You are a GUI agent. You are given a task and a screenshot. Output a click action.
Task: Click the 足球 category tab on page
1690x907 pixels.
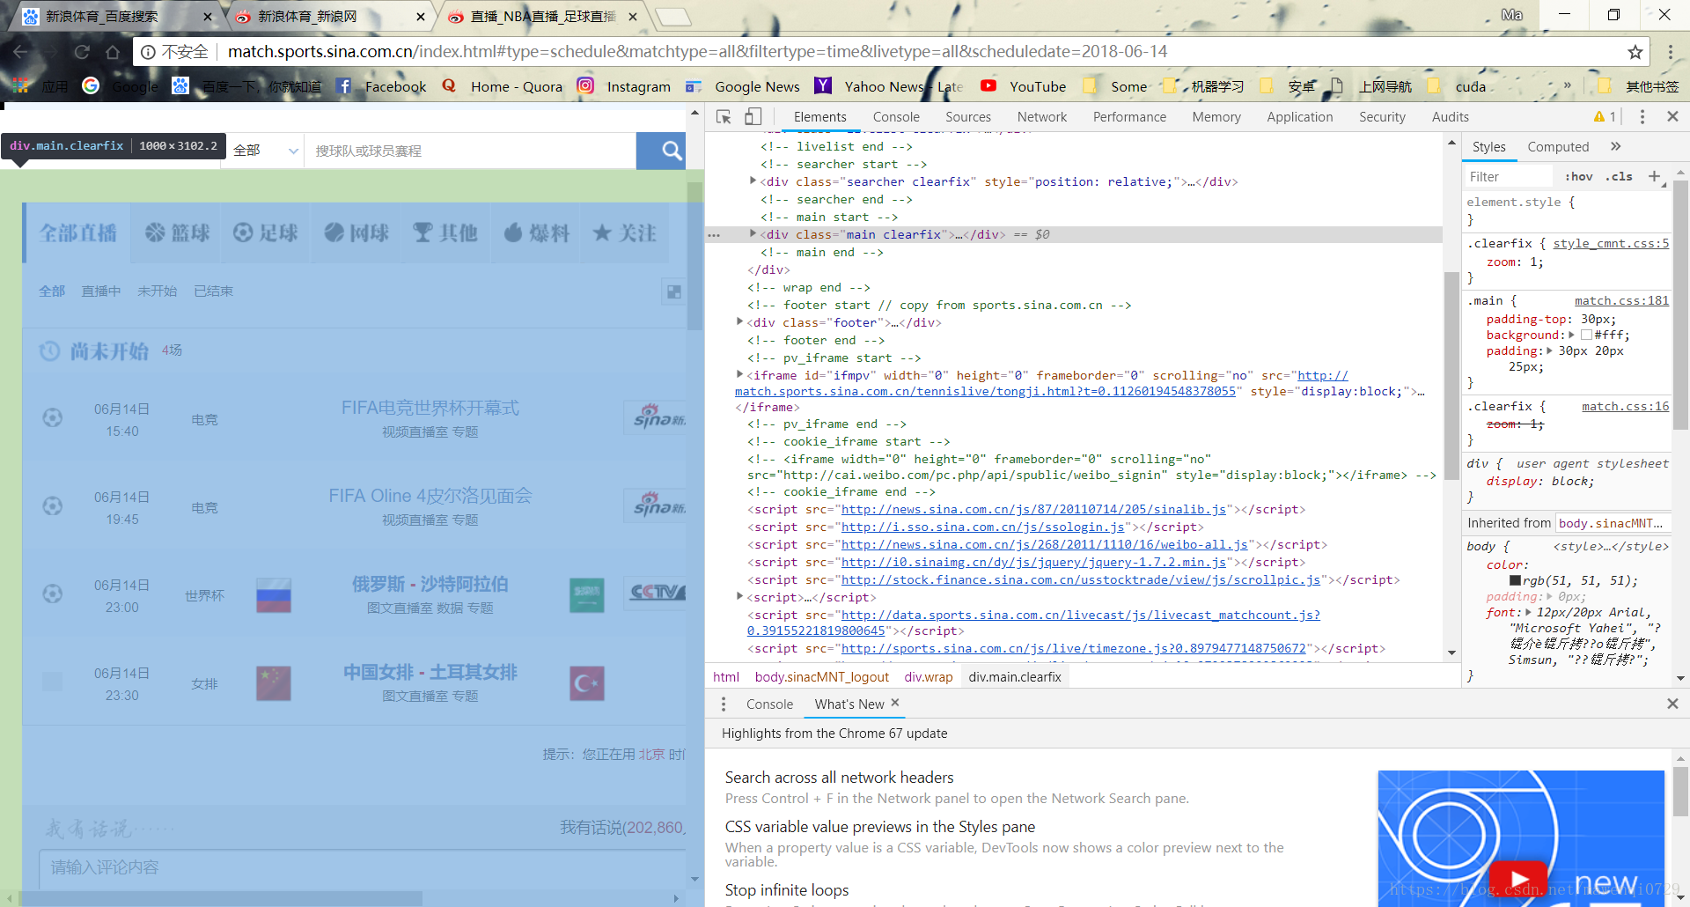(266, 232)
